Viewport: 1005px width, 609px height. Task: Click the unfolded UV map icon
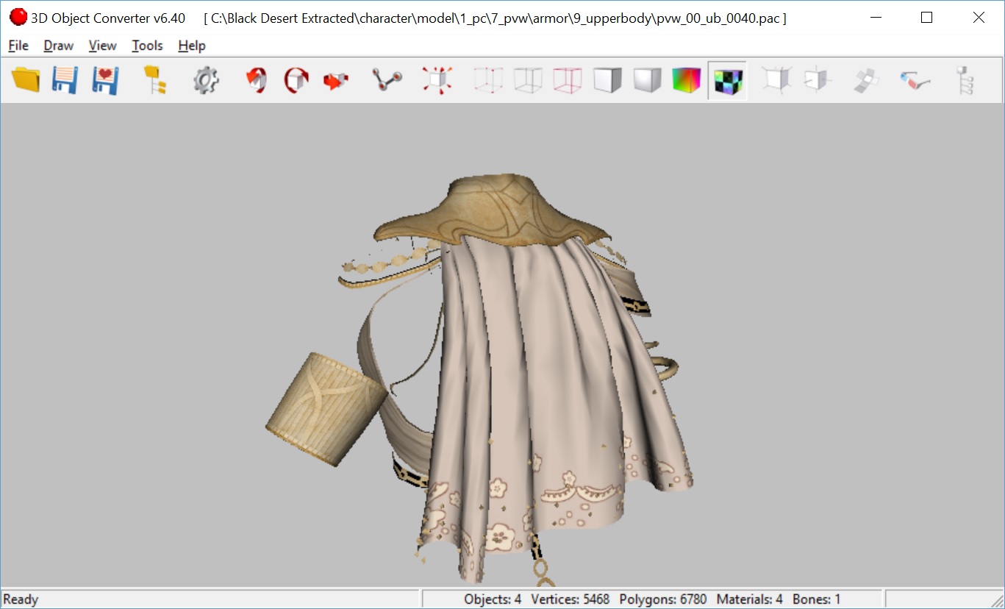coord(865,79)
